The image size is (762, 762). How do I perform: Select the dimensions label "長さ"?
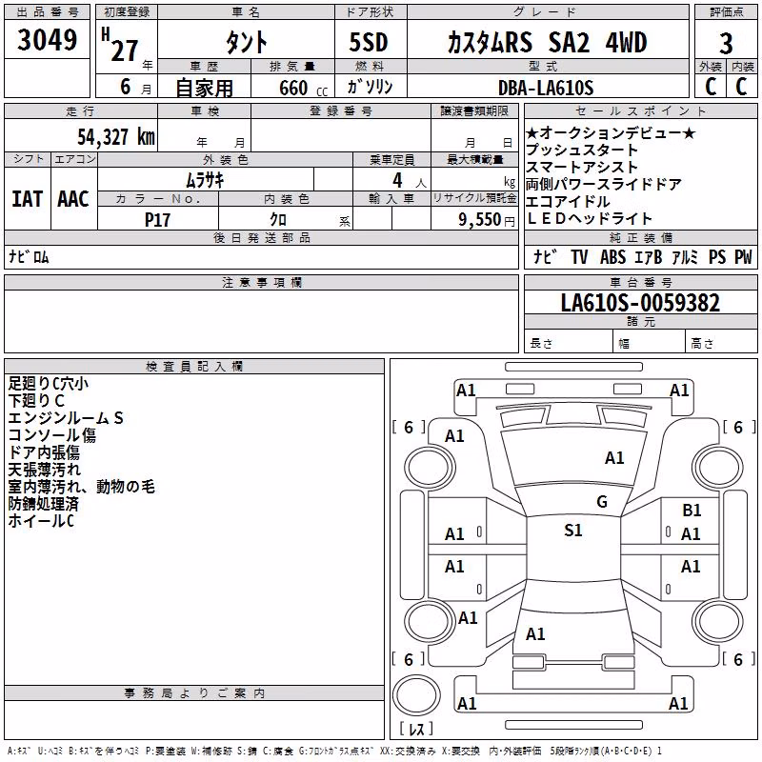point(541,343)
